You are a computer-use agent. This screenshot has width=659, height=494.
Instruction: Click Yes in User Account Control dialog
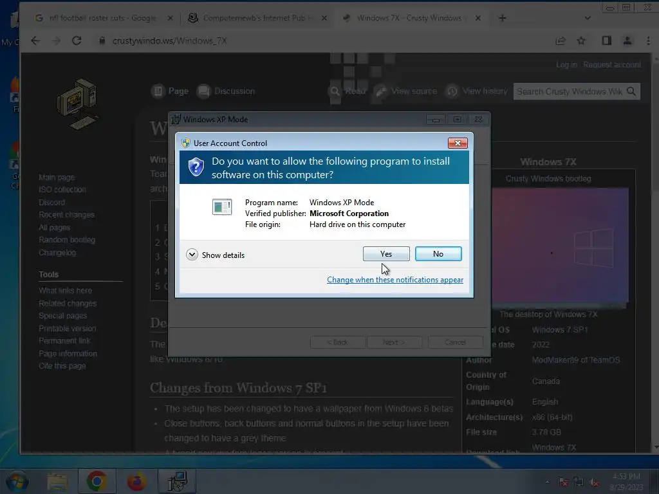[x=386, y=253]
